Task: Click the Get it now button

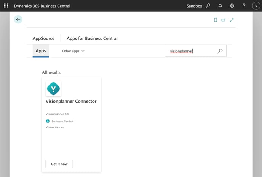Action: 59,164
